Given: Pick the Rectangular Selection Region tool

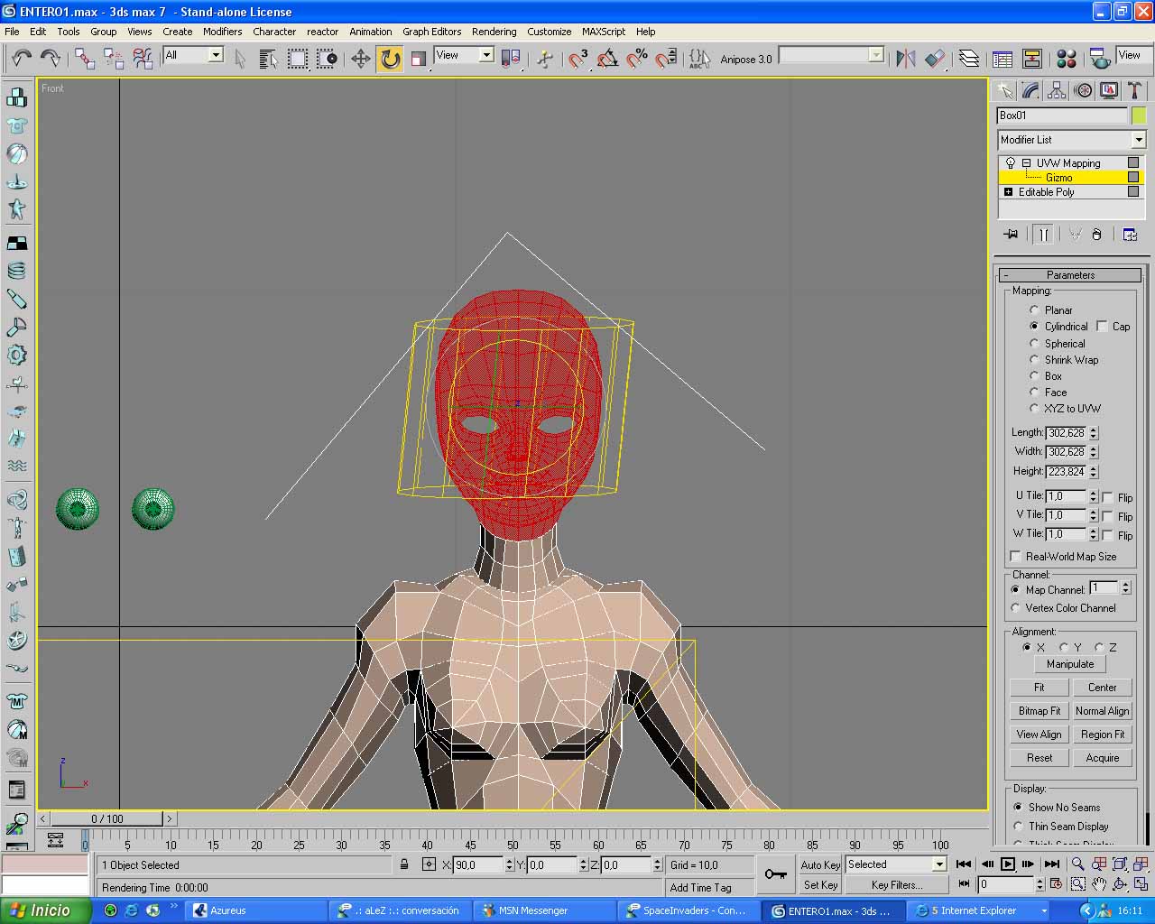Looking at the screenshot, I should pyautogui.click(x=298, y=59).
